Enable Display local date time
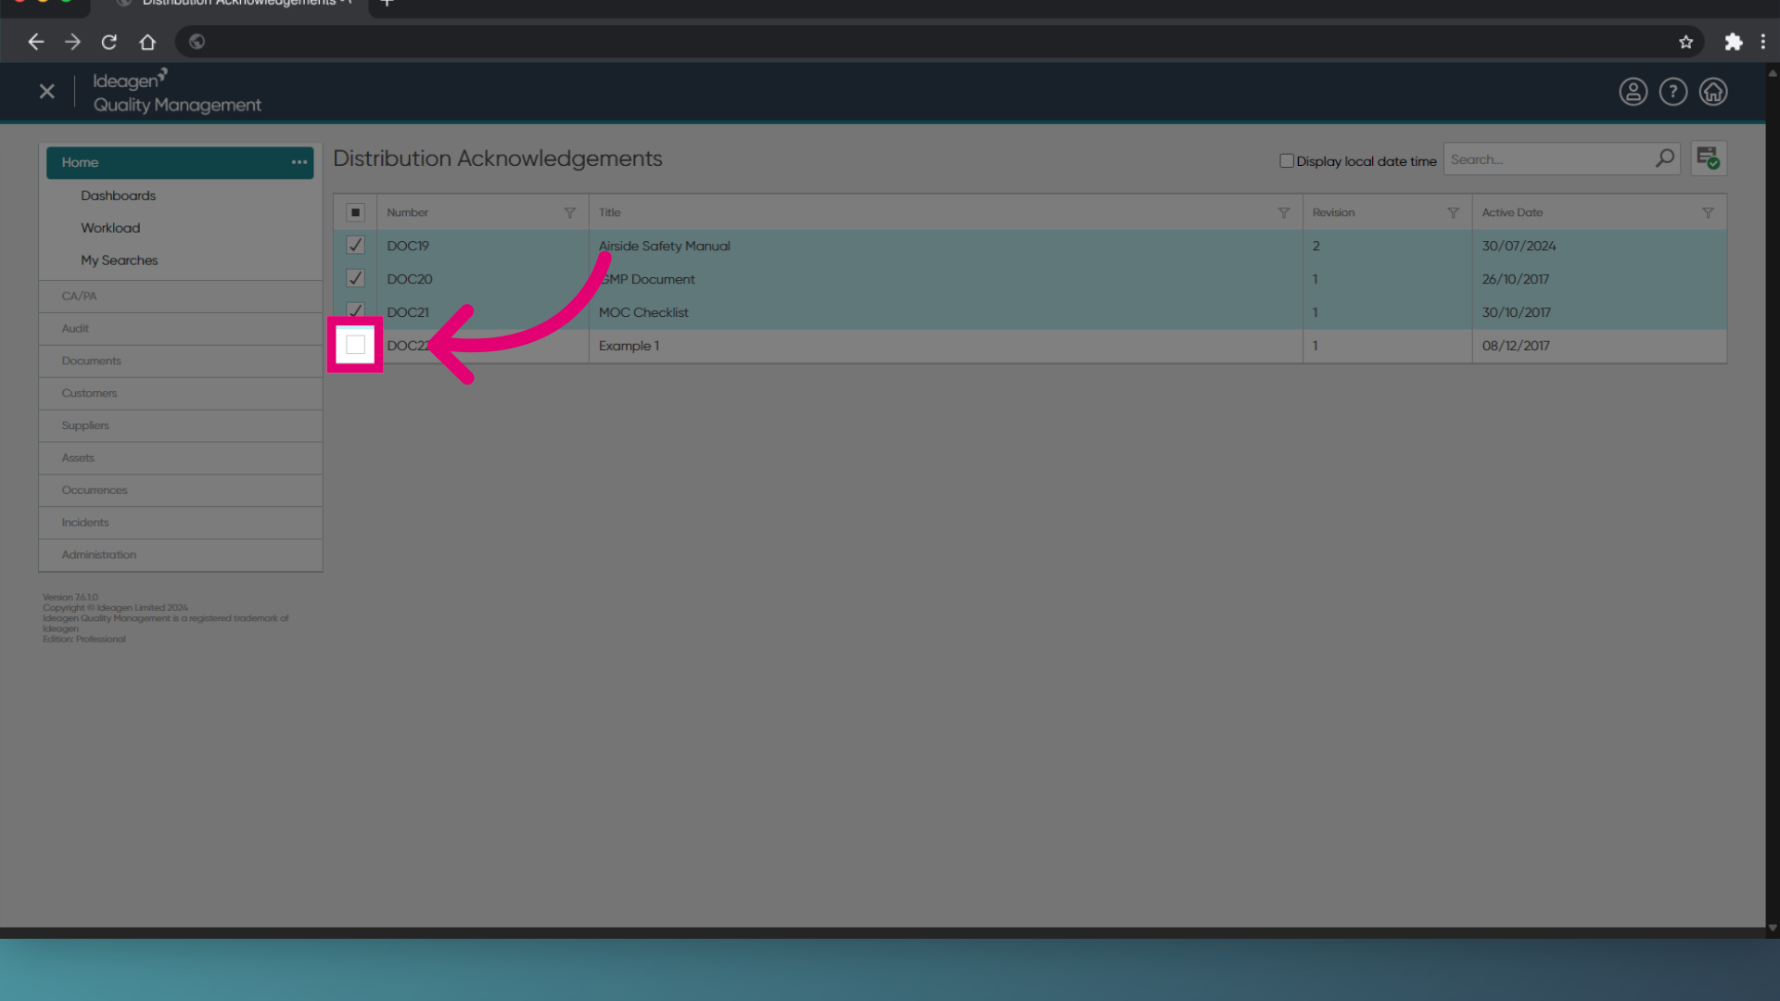The height and width of the screenshot is (1001, 1780). (x=1286, y=160)
